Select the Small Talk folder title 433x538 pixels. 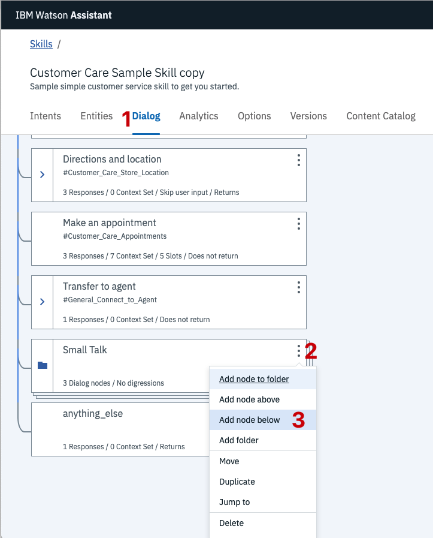coord(85,350)
